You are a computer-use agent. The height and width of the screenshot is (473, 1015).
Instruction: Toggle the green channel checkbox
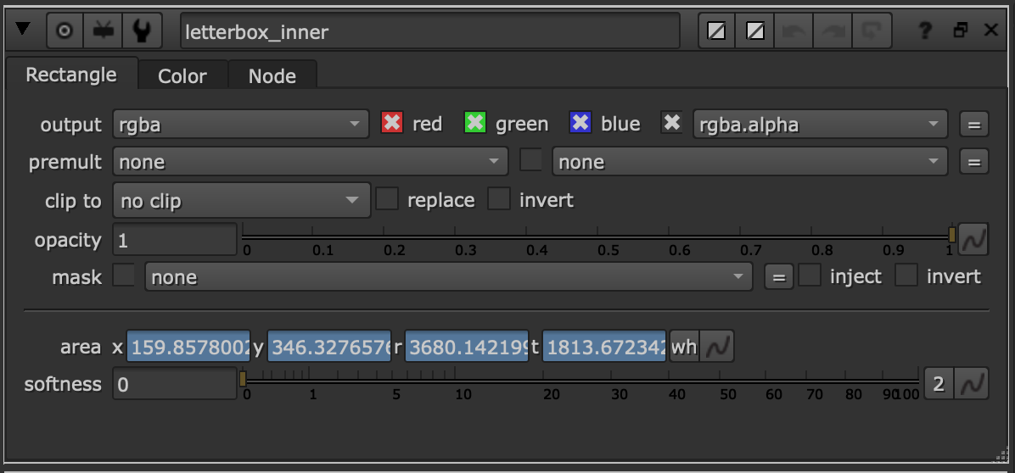[475, 124]
